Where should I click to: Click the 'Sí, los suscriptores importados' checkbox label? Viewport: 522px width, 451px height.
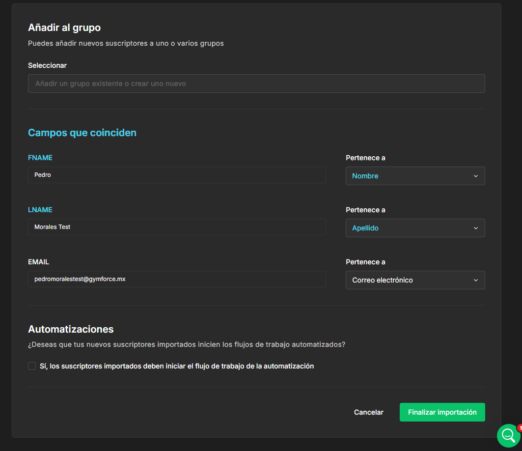click(177, 366)
